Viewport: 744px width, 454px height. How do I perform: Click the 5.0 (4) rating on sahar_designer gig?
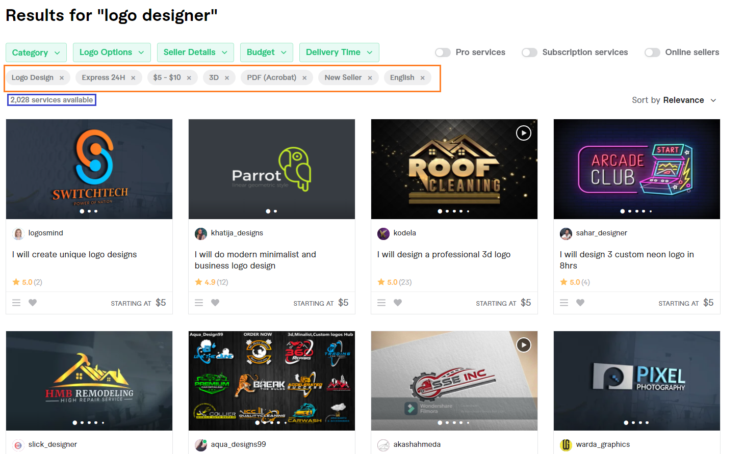click(x=575, y=282)
